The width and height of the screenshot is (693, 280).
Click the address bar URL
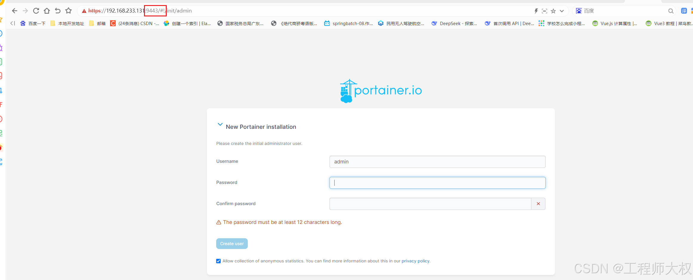140,11
